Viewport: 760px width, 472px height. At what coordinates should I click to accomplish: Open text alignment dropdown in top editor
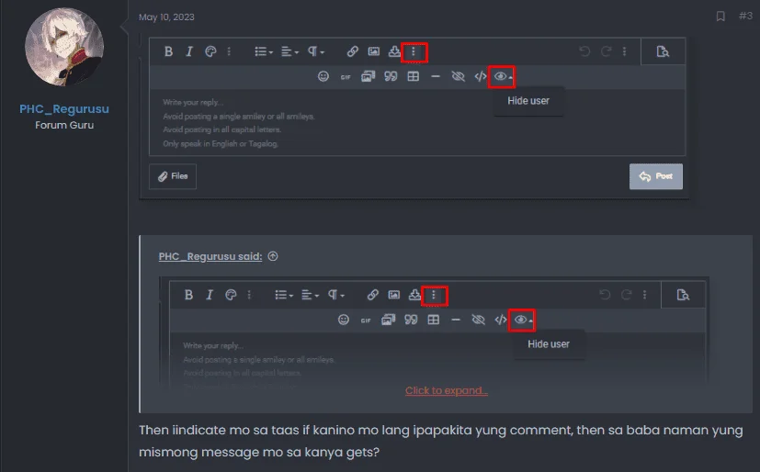(289, 51)
